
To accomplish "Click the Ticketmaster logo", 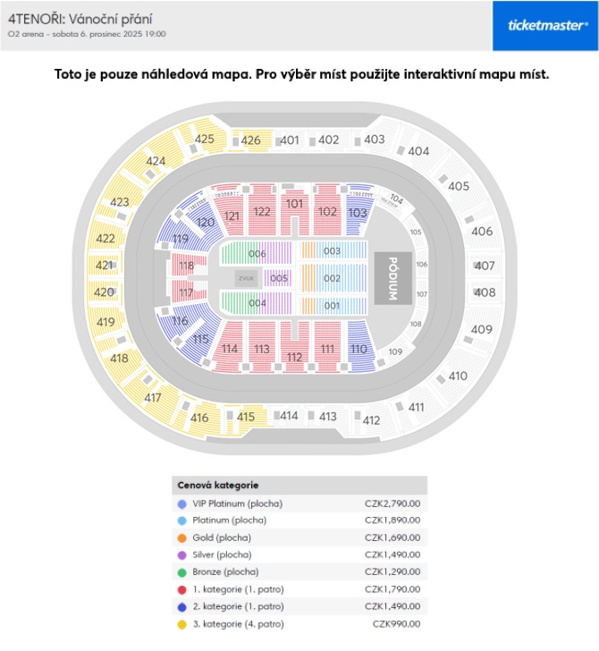I will [547, 25].
